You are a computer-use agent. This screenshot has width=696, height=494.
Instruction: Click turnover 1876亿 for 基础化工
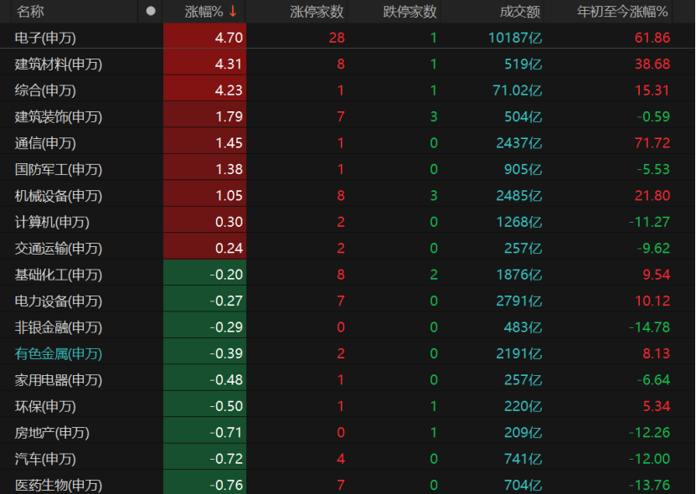pyautogui.click(x=519, y=275)
